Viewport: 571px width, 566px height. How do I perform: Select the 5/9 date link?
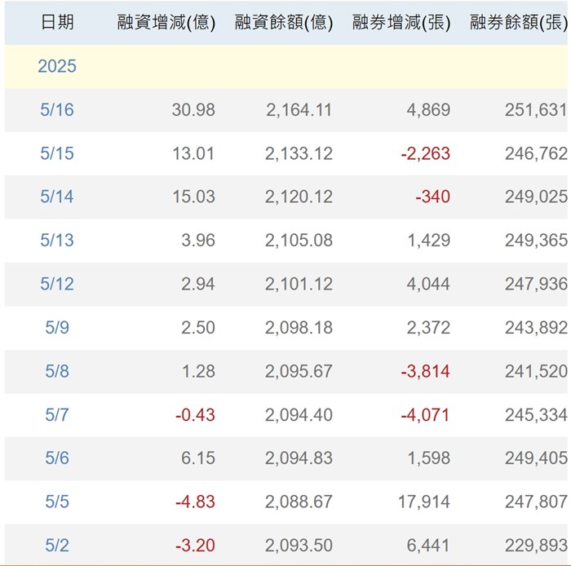(x=57, y=327)
